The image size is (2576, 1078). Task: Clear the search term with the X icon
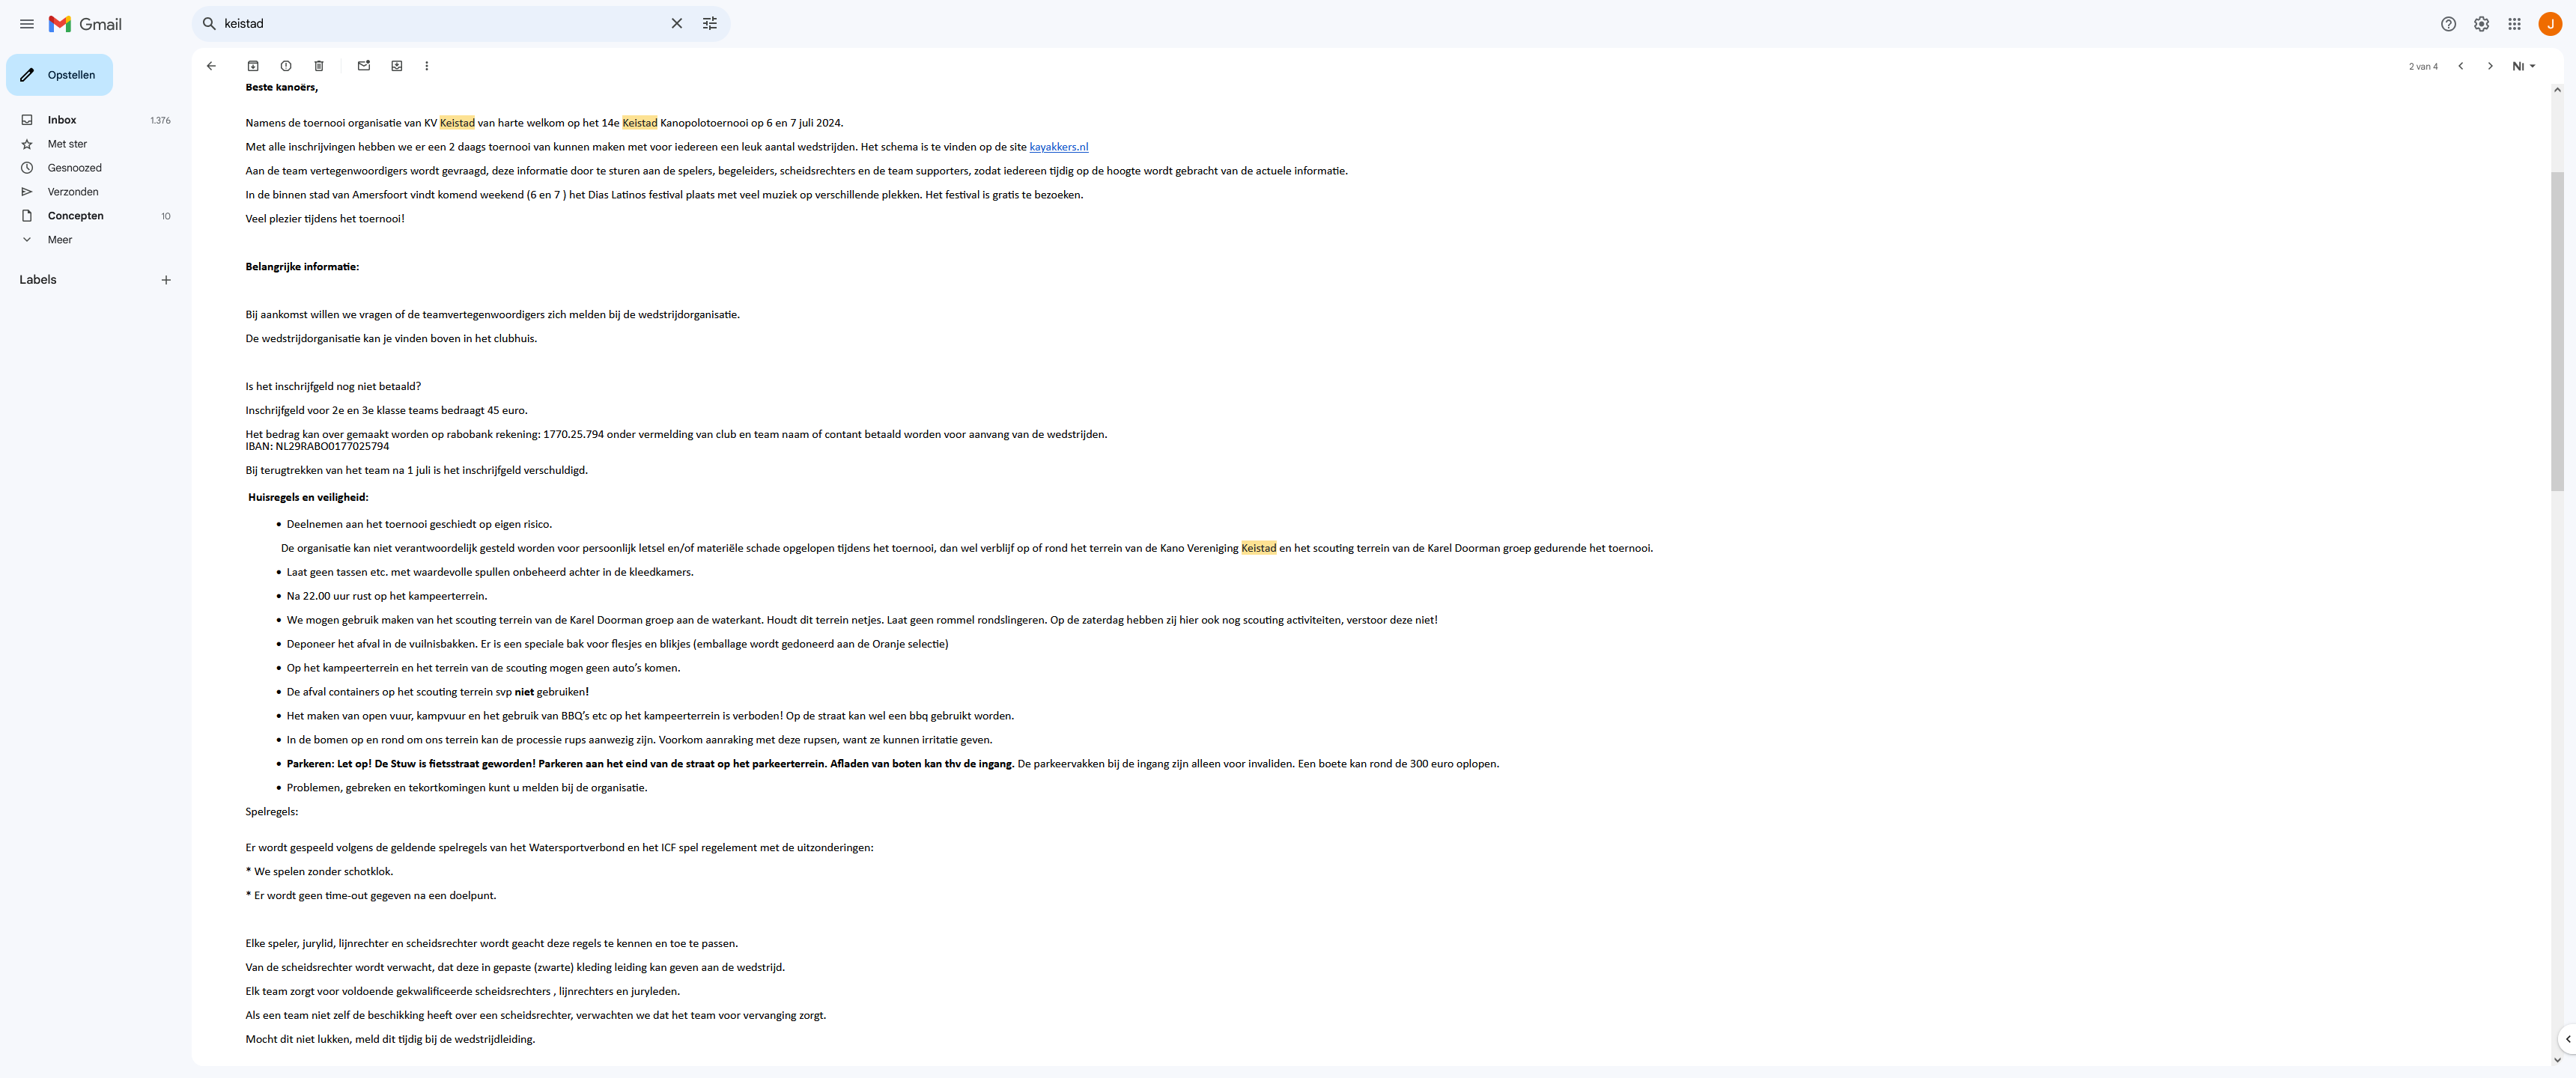point(677,23)
